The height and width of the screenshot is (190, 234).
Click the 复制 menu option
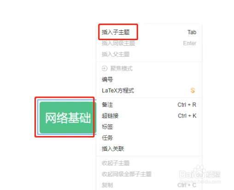pos(149,185)
